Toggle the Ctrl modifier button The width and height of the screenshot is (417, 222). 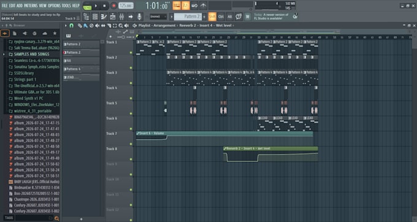221,17
